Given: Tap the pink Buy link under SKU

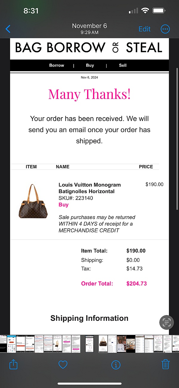Looking at the screenshot, I should [64, 205].
